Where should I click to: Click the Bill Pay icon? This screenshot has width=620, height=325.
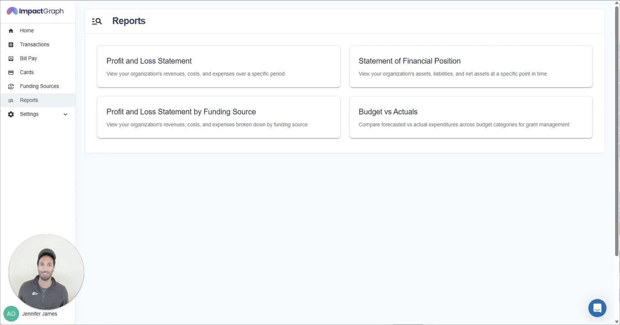(x=11, y=59)
